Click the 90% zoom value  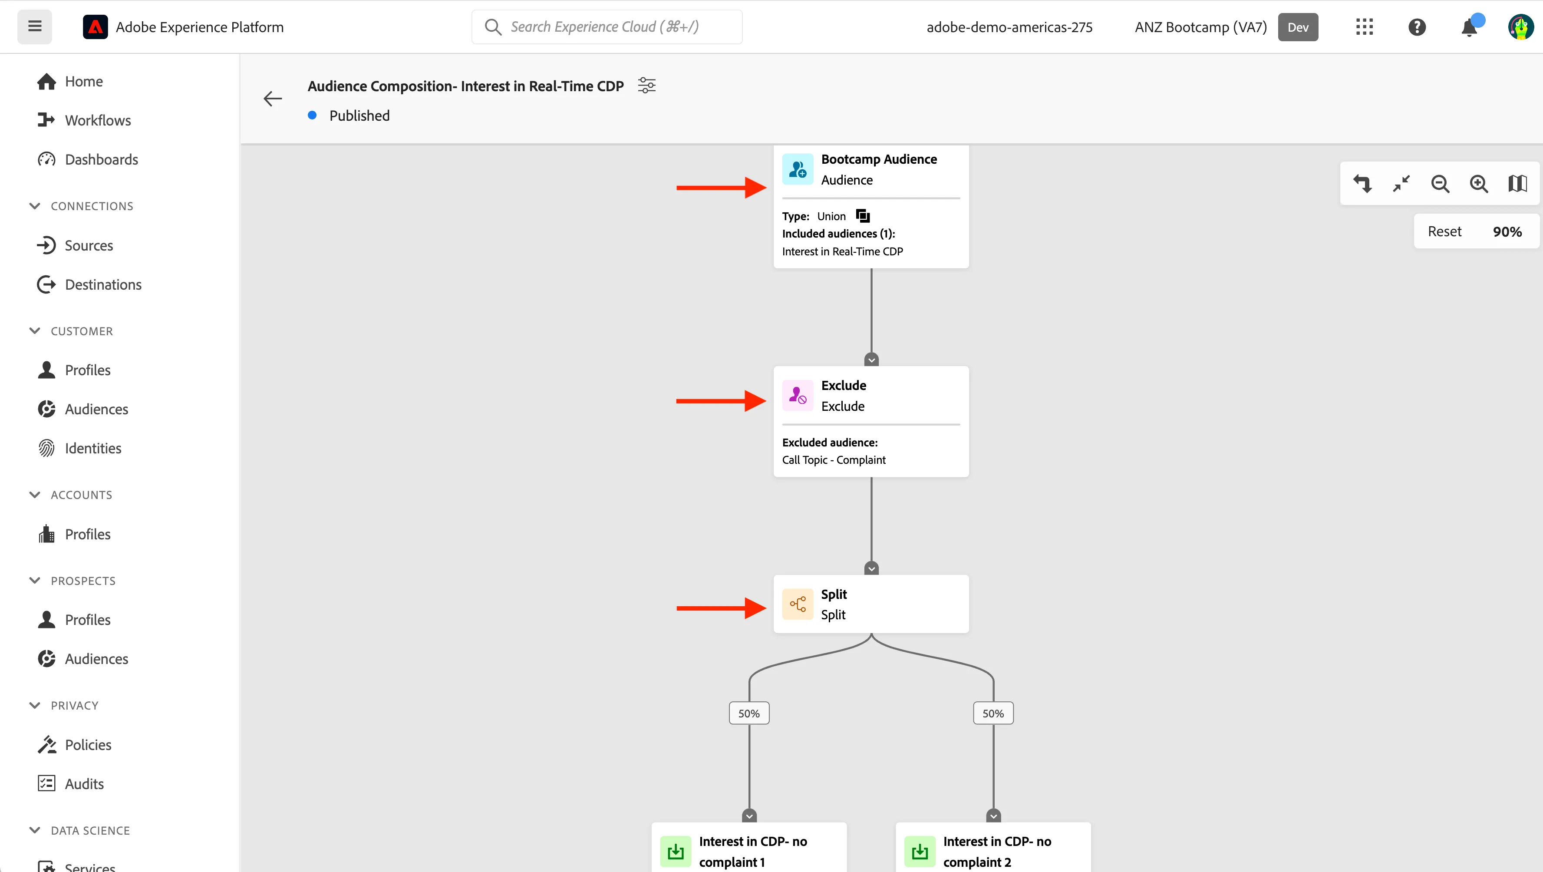click(x=1507, y=232)
